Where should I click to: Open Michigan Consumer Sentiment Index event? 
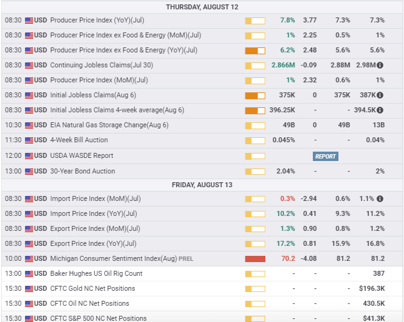click(113, 259)
